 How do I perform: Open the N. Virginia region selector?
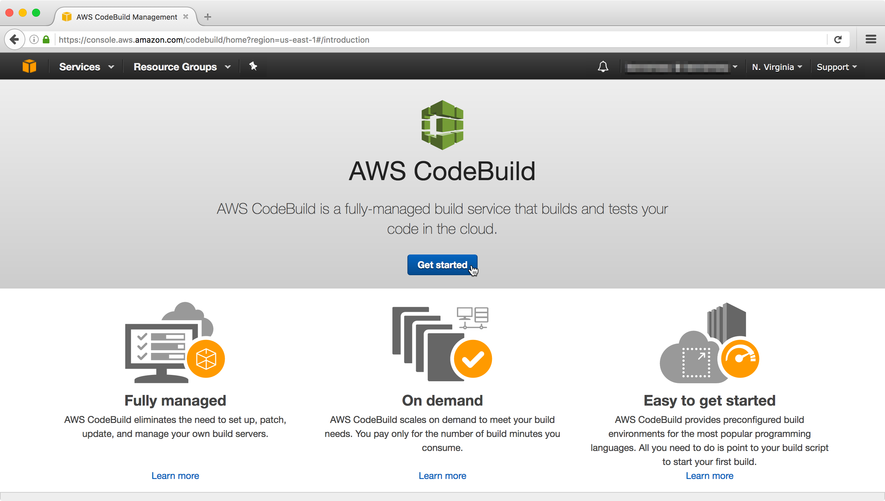pos(777,67)
